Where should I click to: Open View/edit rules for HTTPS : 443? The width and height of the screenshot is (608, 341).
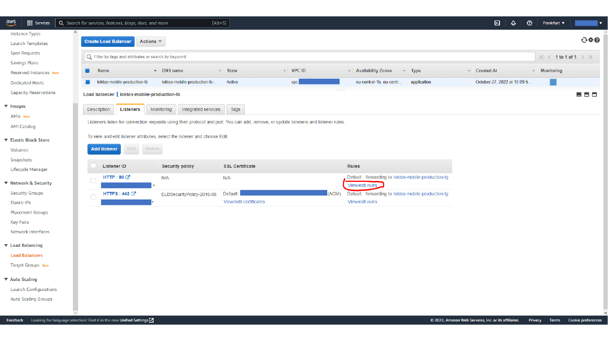[x=362, y=202]
